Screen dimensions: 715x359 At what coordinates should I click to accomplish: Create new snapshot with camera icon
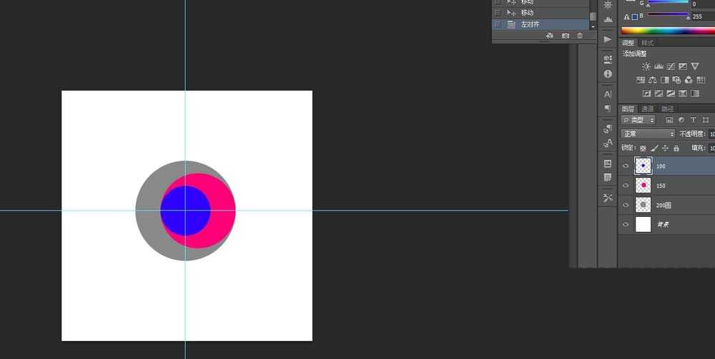tap(565, 36)
